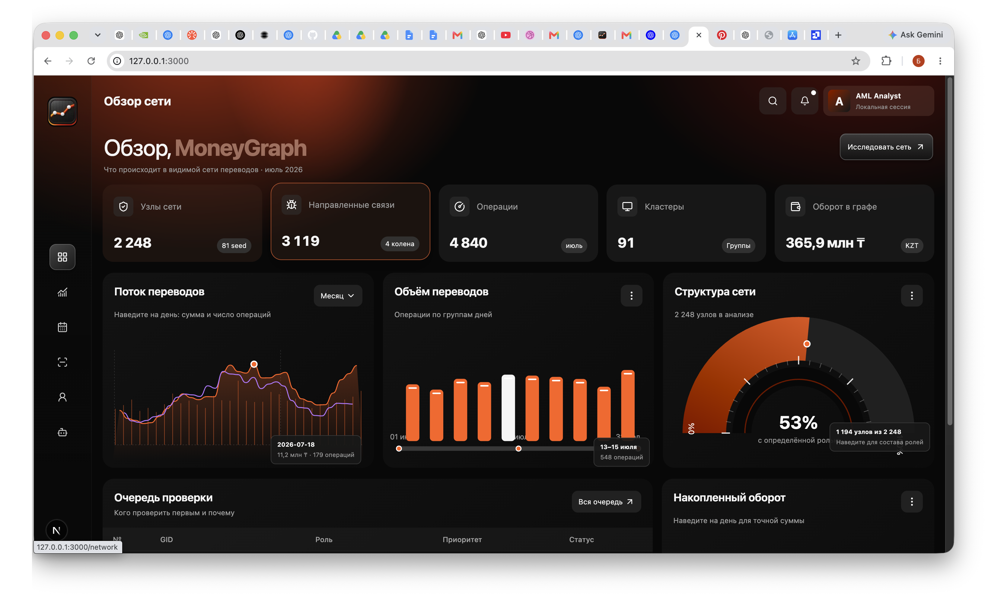Open the calendar icon in sidebar
The height and width of the screenshot is (598, 988).
click(x=62, y=327)
